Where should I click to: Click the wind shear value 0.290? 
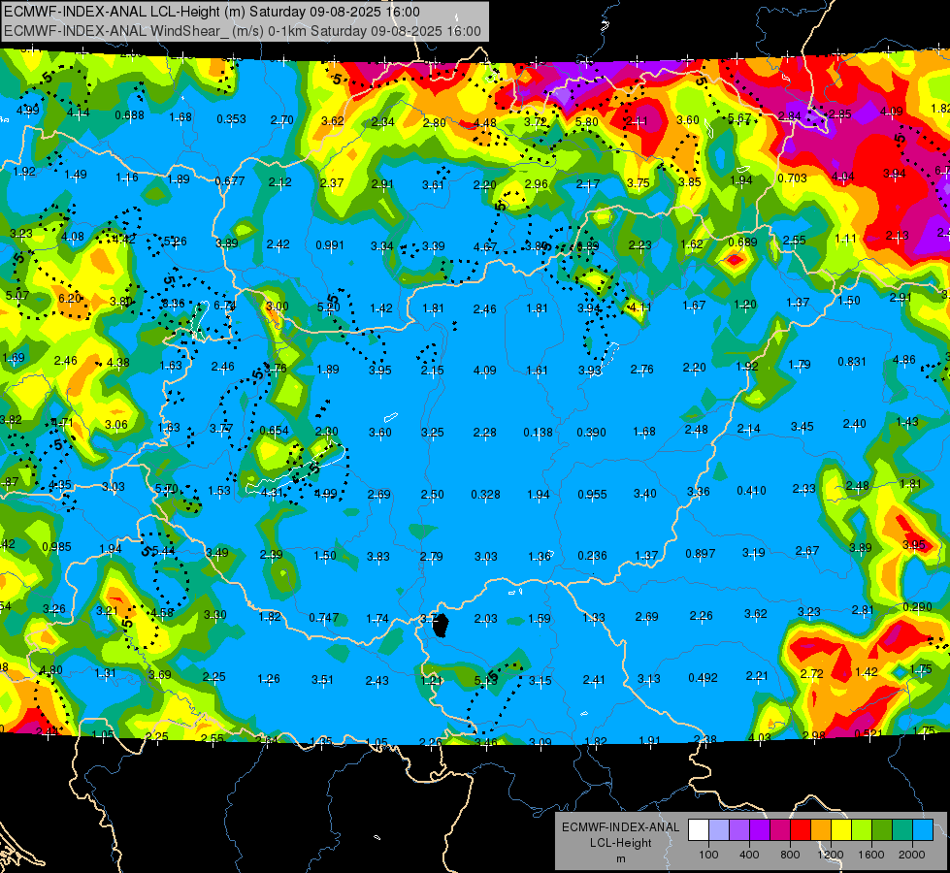917,606
